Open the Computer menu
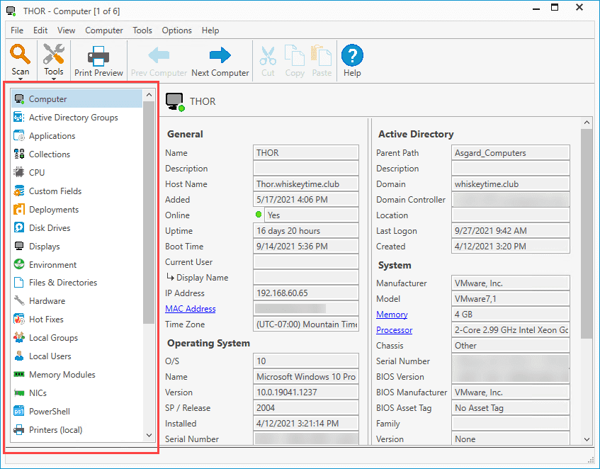Viewport: 600px width, 469px height. [x=104, y=30]
